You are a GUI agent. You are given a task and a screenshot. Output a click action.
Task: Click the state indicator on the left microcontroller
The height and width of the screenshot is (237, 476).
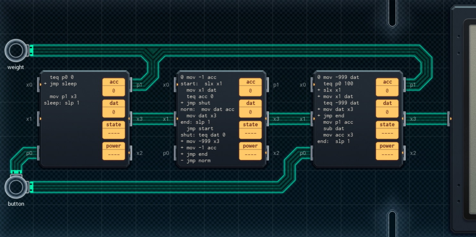(114, 130)
